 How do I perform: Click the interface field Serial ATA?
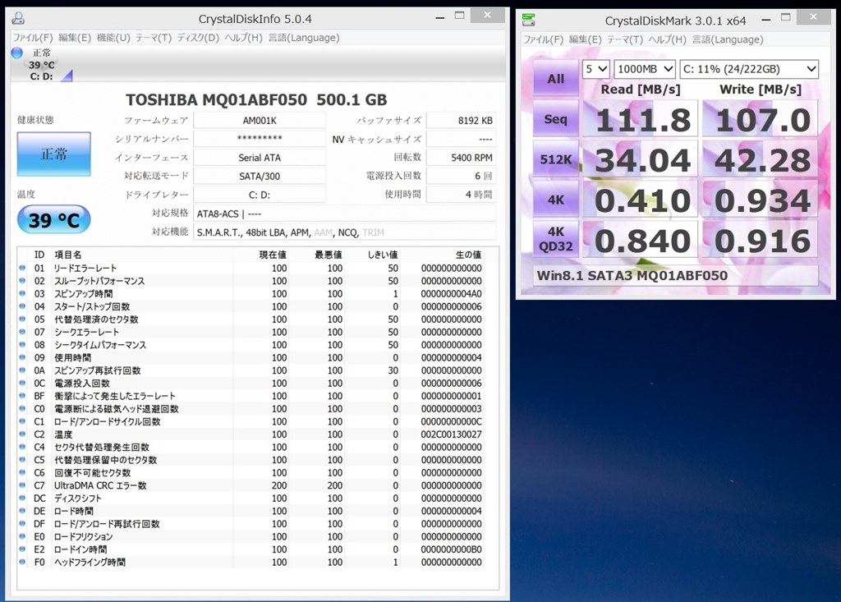(x=260, y=157)
